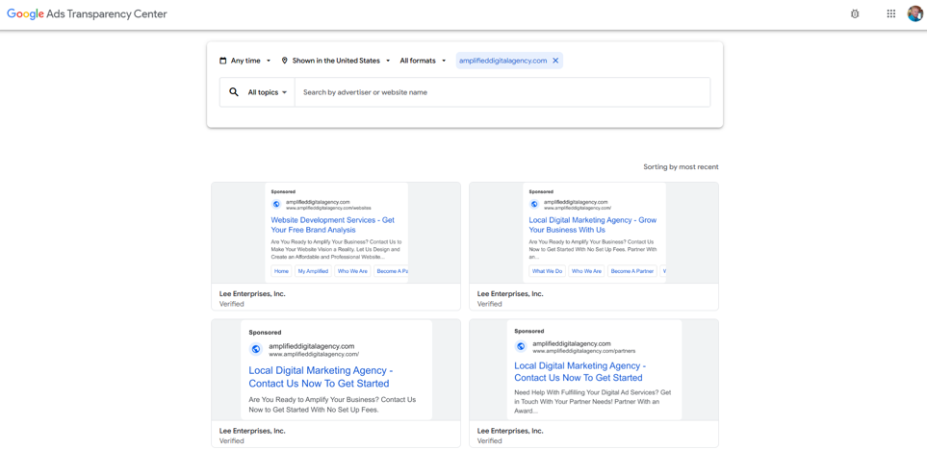This screenshot has height=475, width=927.
Task: Open the ad with the /partners URL
Action: tap(593, 370)
